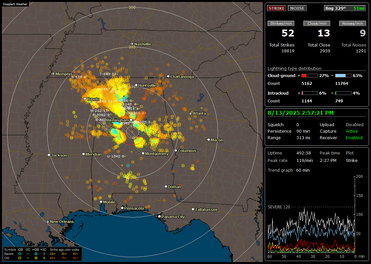Click the Panama City marker
Viewport: 371px width, 264px height.
[x=159, y=216]
